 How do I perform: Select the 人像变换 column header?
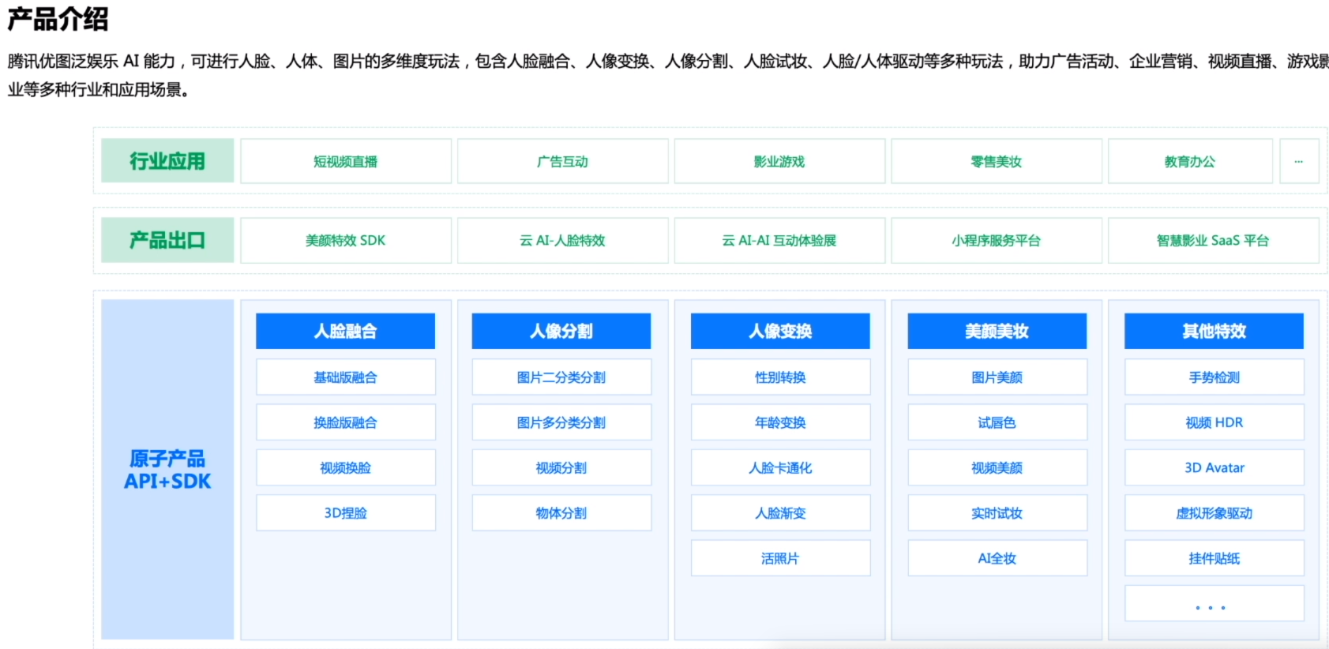click(x=780, y=331)
